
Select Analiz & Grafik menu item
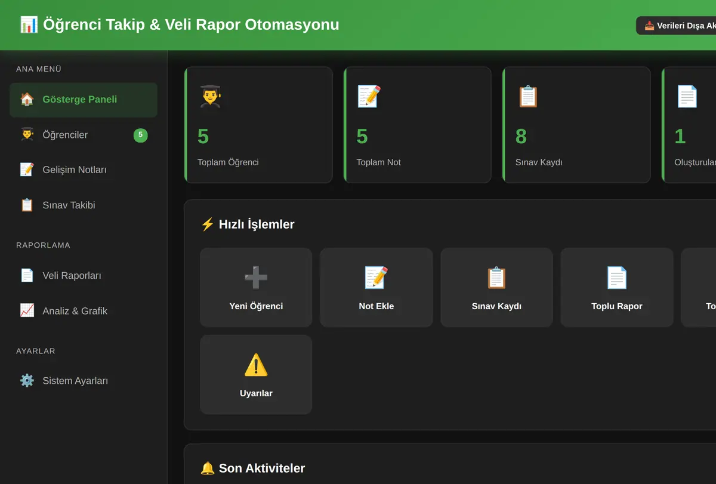[x=84, y=311]
